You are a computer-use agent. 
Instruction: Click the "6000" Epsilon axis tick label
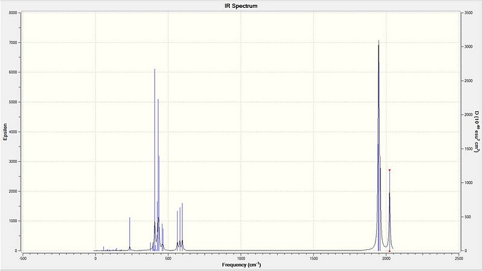[x=14, y=72]
